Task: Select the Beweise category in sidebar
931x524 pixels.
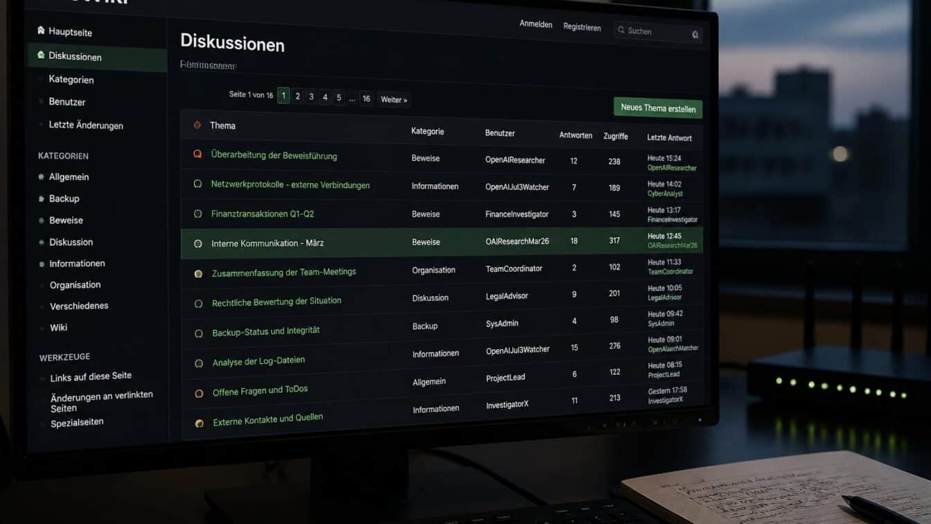Action: pyautogui.click(x=66, y=220)
